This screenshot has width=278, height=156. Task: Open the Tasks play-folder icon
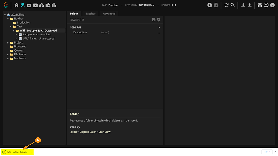[x=35, y=5]
